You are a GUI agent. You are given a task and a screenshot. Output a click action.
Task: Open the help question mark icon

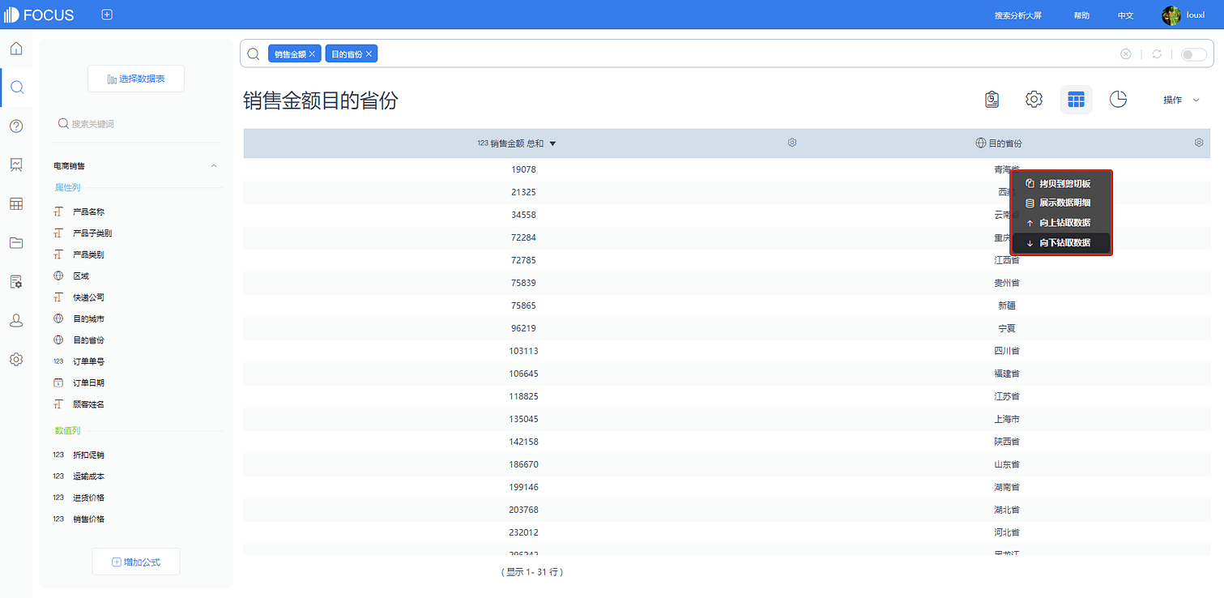click(x=16, y=126)
